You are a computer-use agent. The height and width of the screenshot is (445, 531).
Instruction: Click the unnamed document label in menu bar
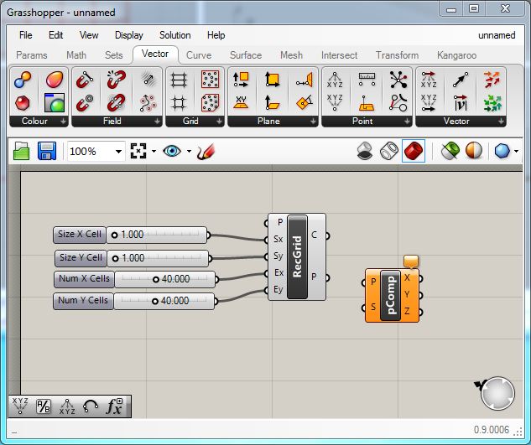497,35
